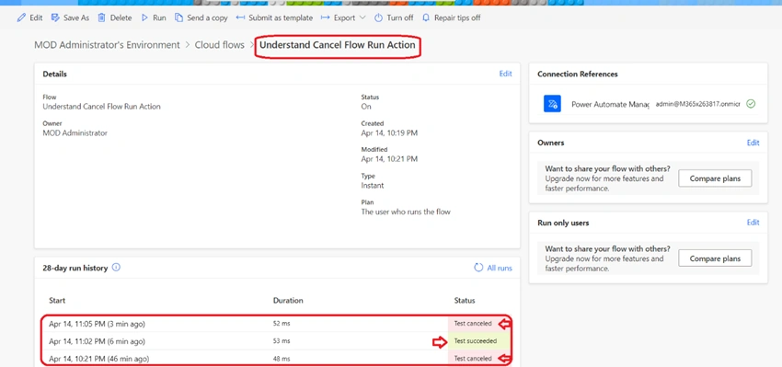Click Compare plans button under Run only users
Image resolution: width=782 pixels, height=367 pixels.
point(715,258)
